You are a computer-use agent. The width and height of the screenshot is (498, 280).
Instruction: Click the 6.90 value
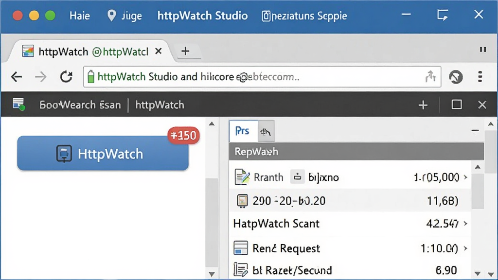(x=446, y=270)
